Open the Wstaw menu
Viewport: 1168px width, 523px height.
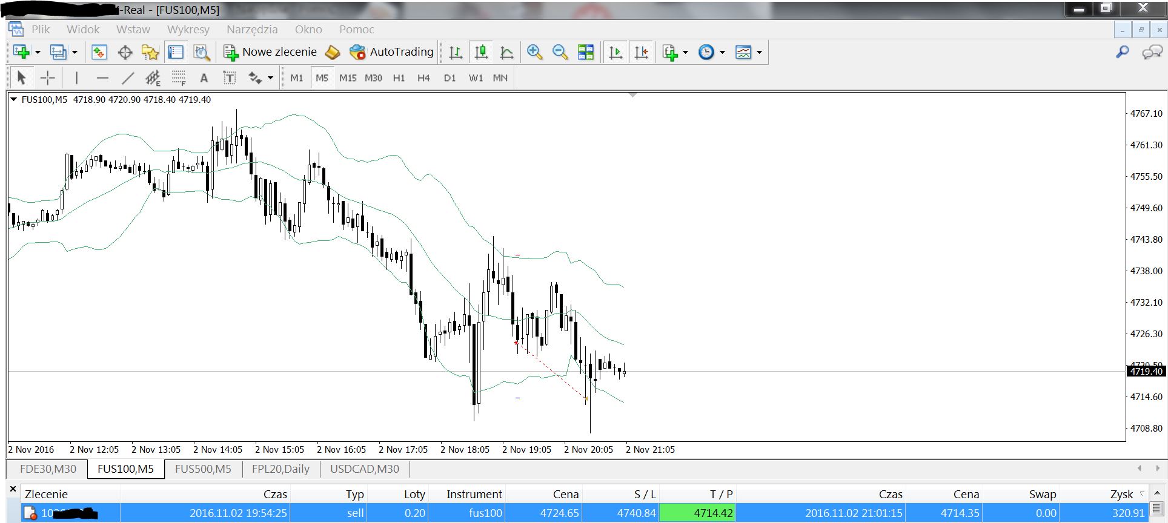tap(133, 29)
